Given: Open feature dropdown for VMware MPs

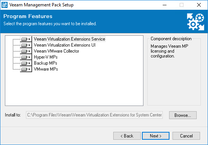Looking at the screenshot, I should pos(26,69).
